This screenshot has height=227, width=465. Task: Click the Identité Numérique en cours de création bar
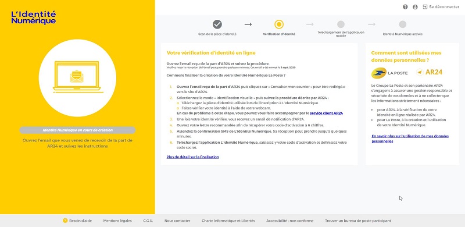77,130
